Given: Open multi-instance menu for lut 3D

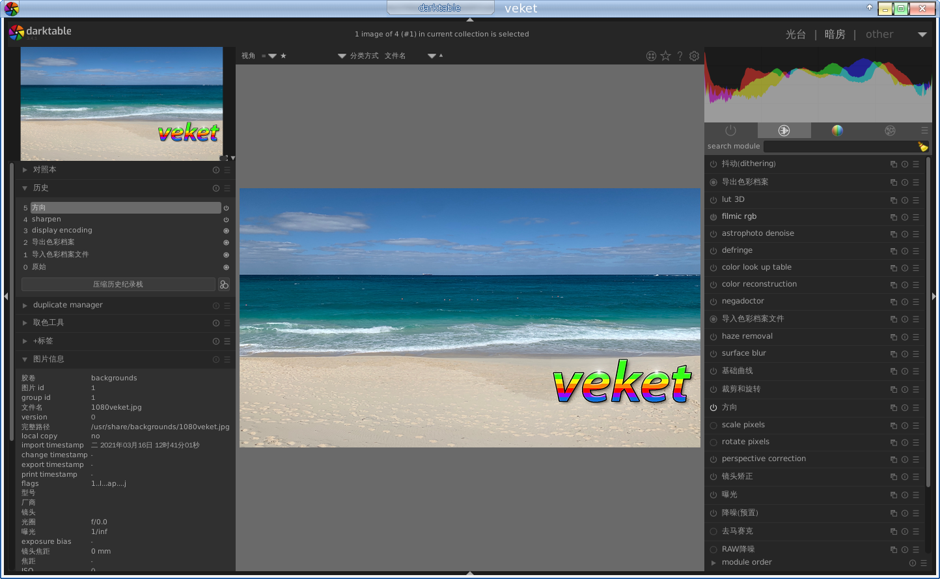Looking at the screenshot, I should click(894, 200).
